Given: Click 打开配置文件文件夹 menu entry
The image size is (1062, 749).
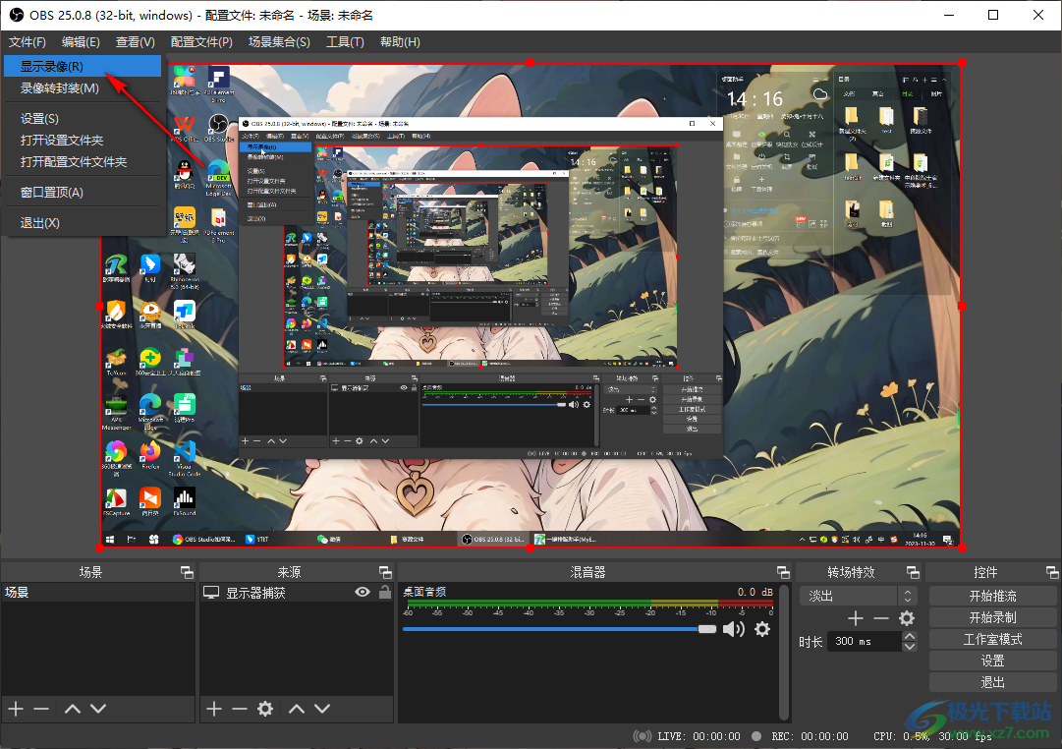Looking at the screenshot, I should (82, 162).
